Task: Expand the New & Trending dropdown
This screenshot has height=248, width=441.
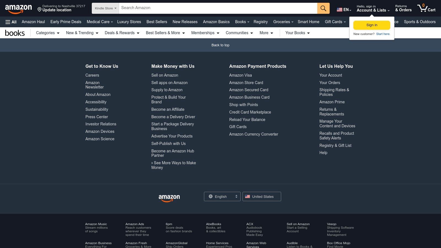Action: pyautogui.click(x=82, y=33)
